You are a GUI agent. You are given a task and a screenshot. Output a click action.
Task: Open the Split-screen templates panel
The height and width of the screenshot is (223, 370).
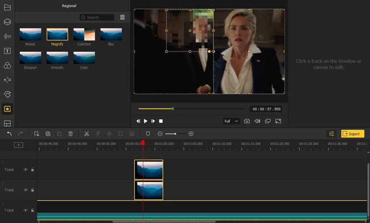click(7, 123)
